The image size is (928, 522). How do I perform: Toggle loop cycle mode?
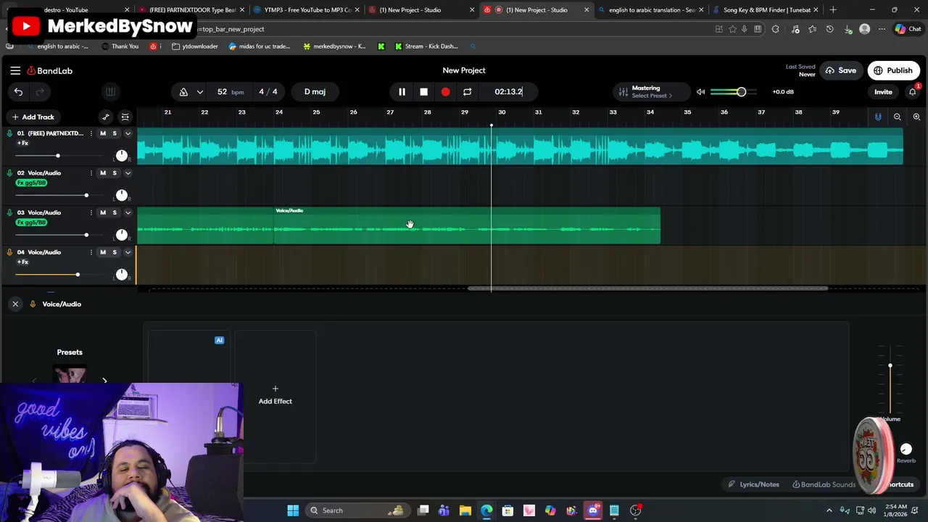pyautogui.click(x=467, y=91)
